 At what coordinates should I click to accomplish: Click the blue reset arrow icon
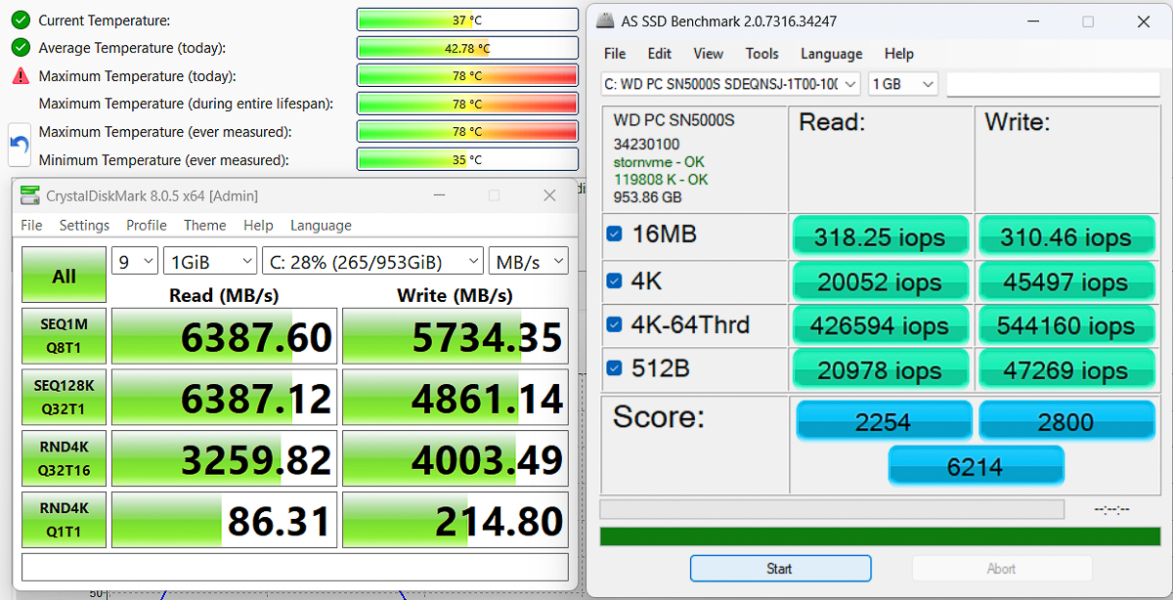click(x=19, y=145)
